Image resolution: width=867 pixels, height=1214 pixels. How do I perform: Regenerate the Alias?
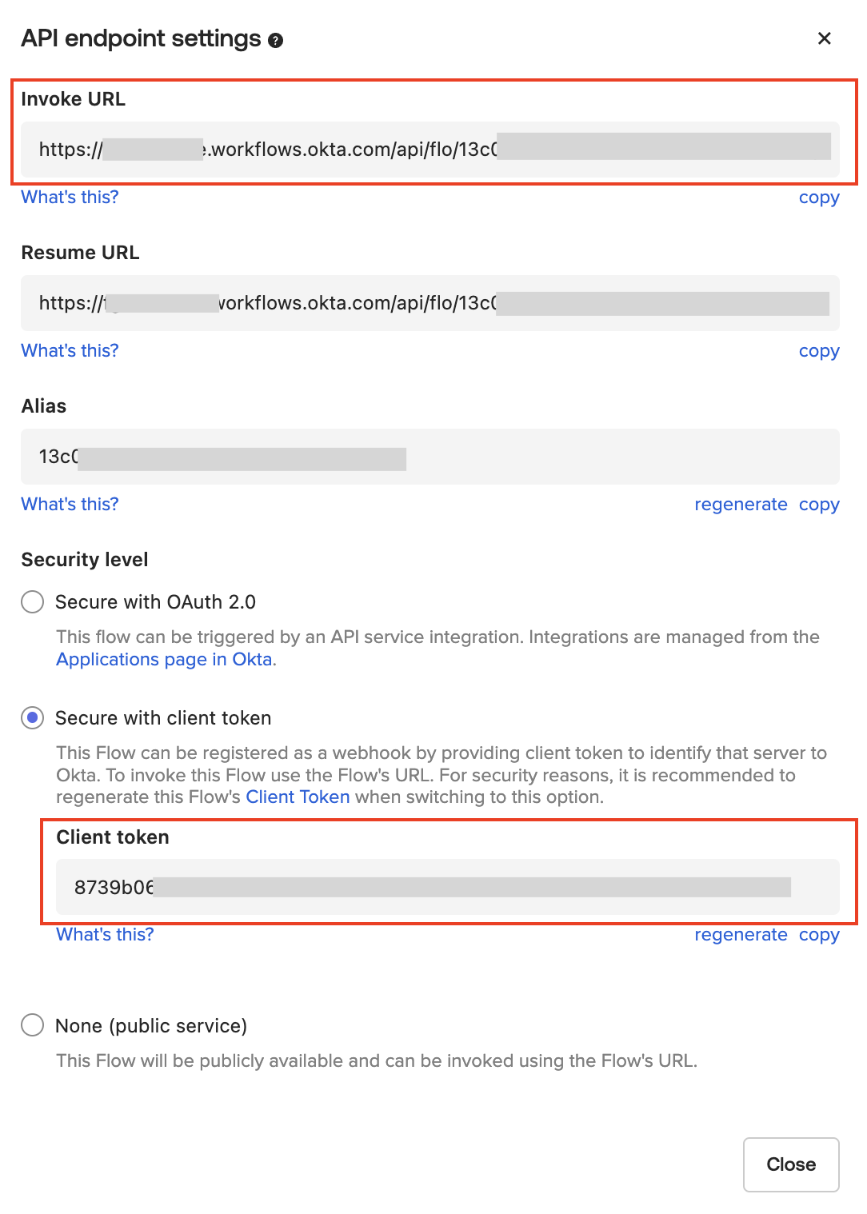[x=741, y=505]
